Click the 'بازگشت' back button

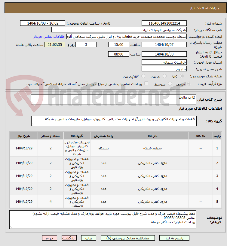(69, 238)
